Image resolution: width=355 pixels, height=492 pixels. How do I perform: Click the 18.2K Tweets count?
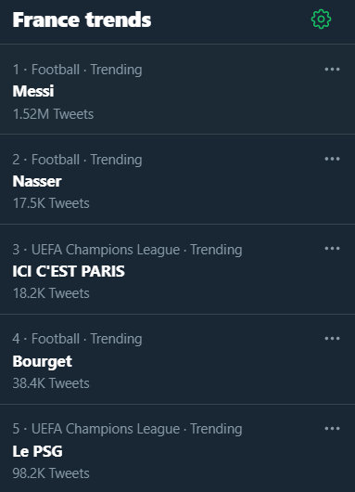(51, 293)
